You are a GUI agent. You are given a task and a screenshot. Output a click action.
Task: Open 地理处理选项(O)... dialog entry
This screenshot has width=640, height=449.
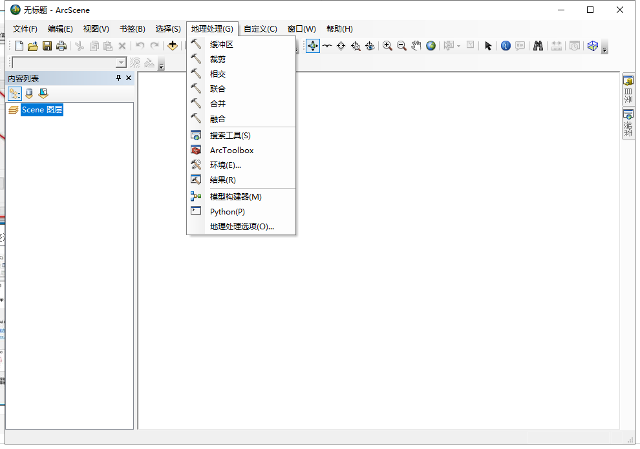pos(241,227)
